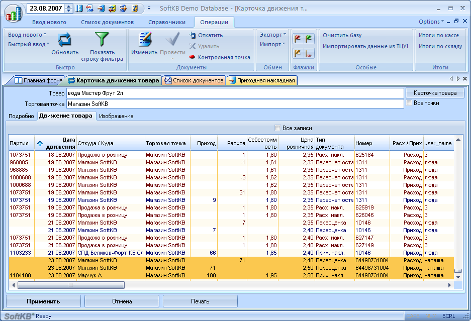Click Импортировать данные из ТЦУ1
The height and width of the screenshot is (321, 471).
coord(365,46)
